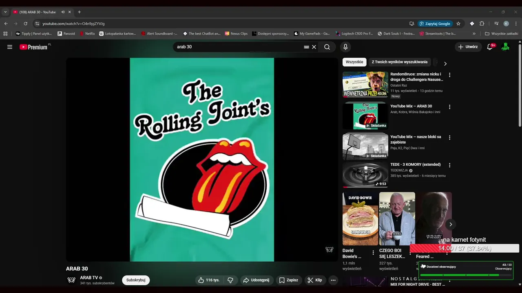Open the on-screen keyboard icon in search
This screenshot has width=522, height=293.
click(306, 47)
